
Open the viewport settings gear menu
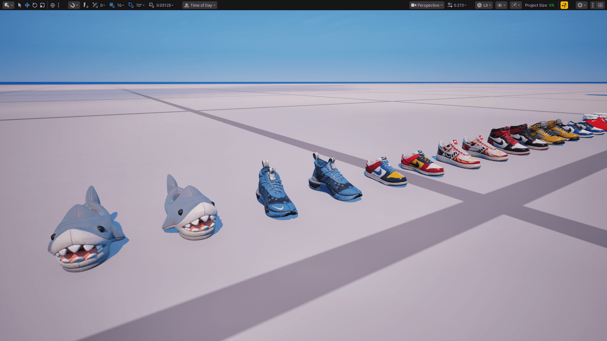581,5
